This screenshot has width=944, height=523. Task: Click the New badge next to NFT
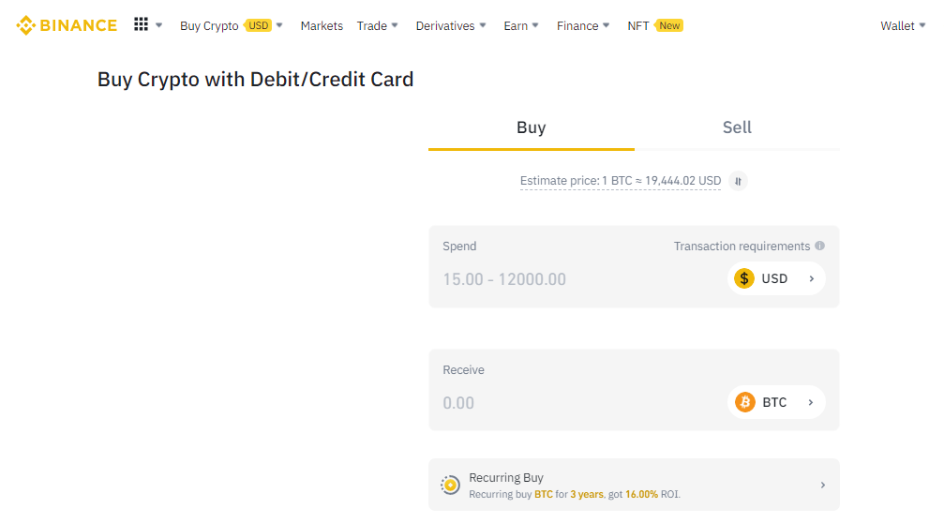point(669,25)
